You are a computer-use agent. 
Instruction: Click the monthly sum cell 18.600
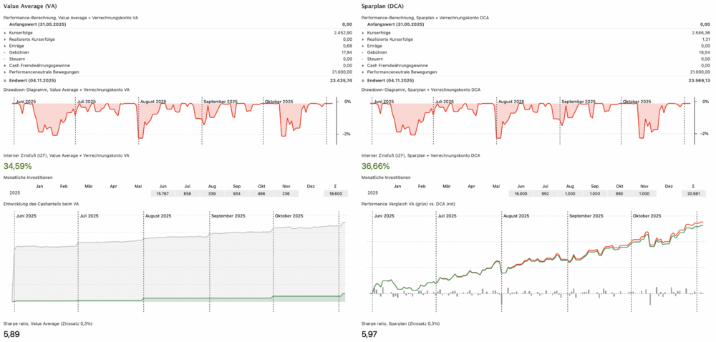click(336, 193)
